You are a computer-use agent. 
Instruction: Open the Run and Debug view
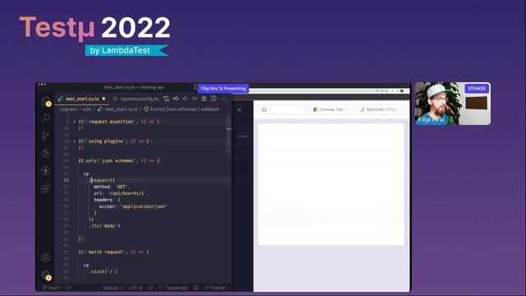(x=46, y=154)
